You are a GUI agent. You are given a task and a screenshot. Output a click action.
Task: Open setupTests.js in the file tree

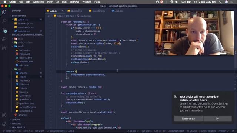tap(26, 111)
